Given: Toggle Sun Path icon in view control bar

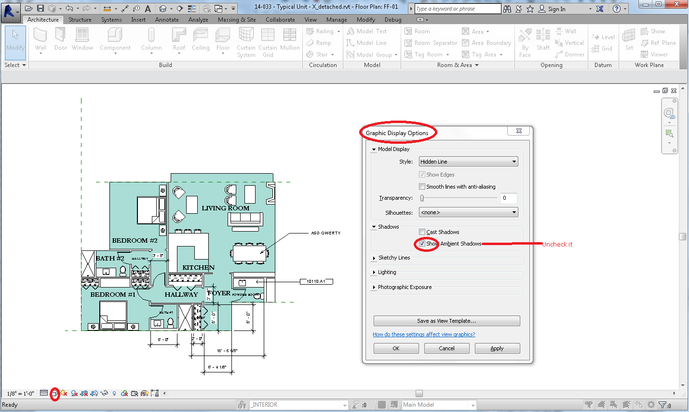Looking at the screenshot, I should (x=63, y=393).
